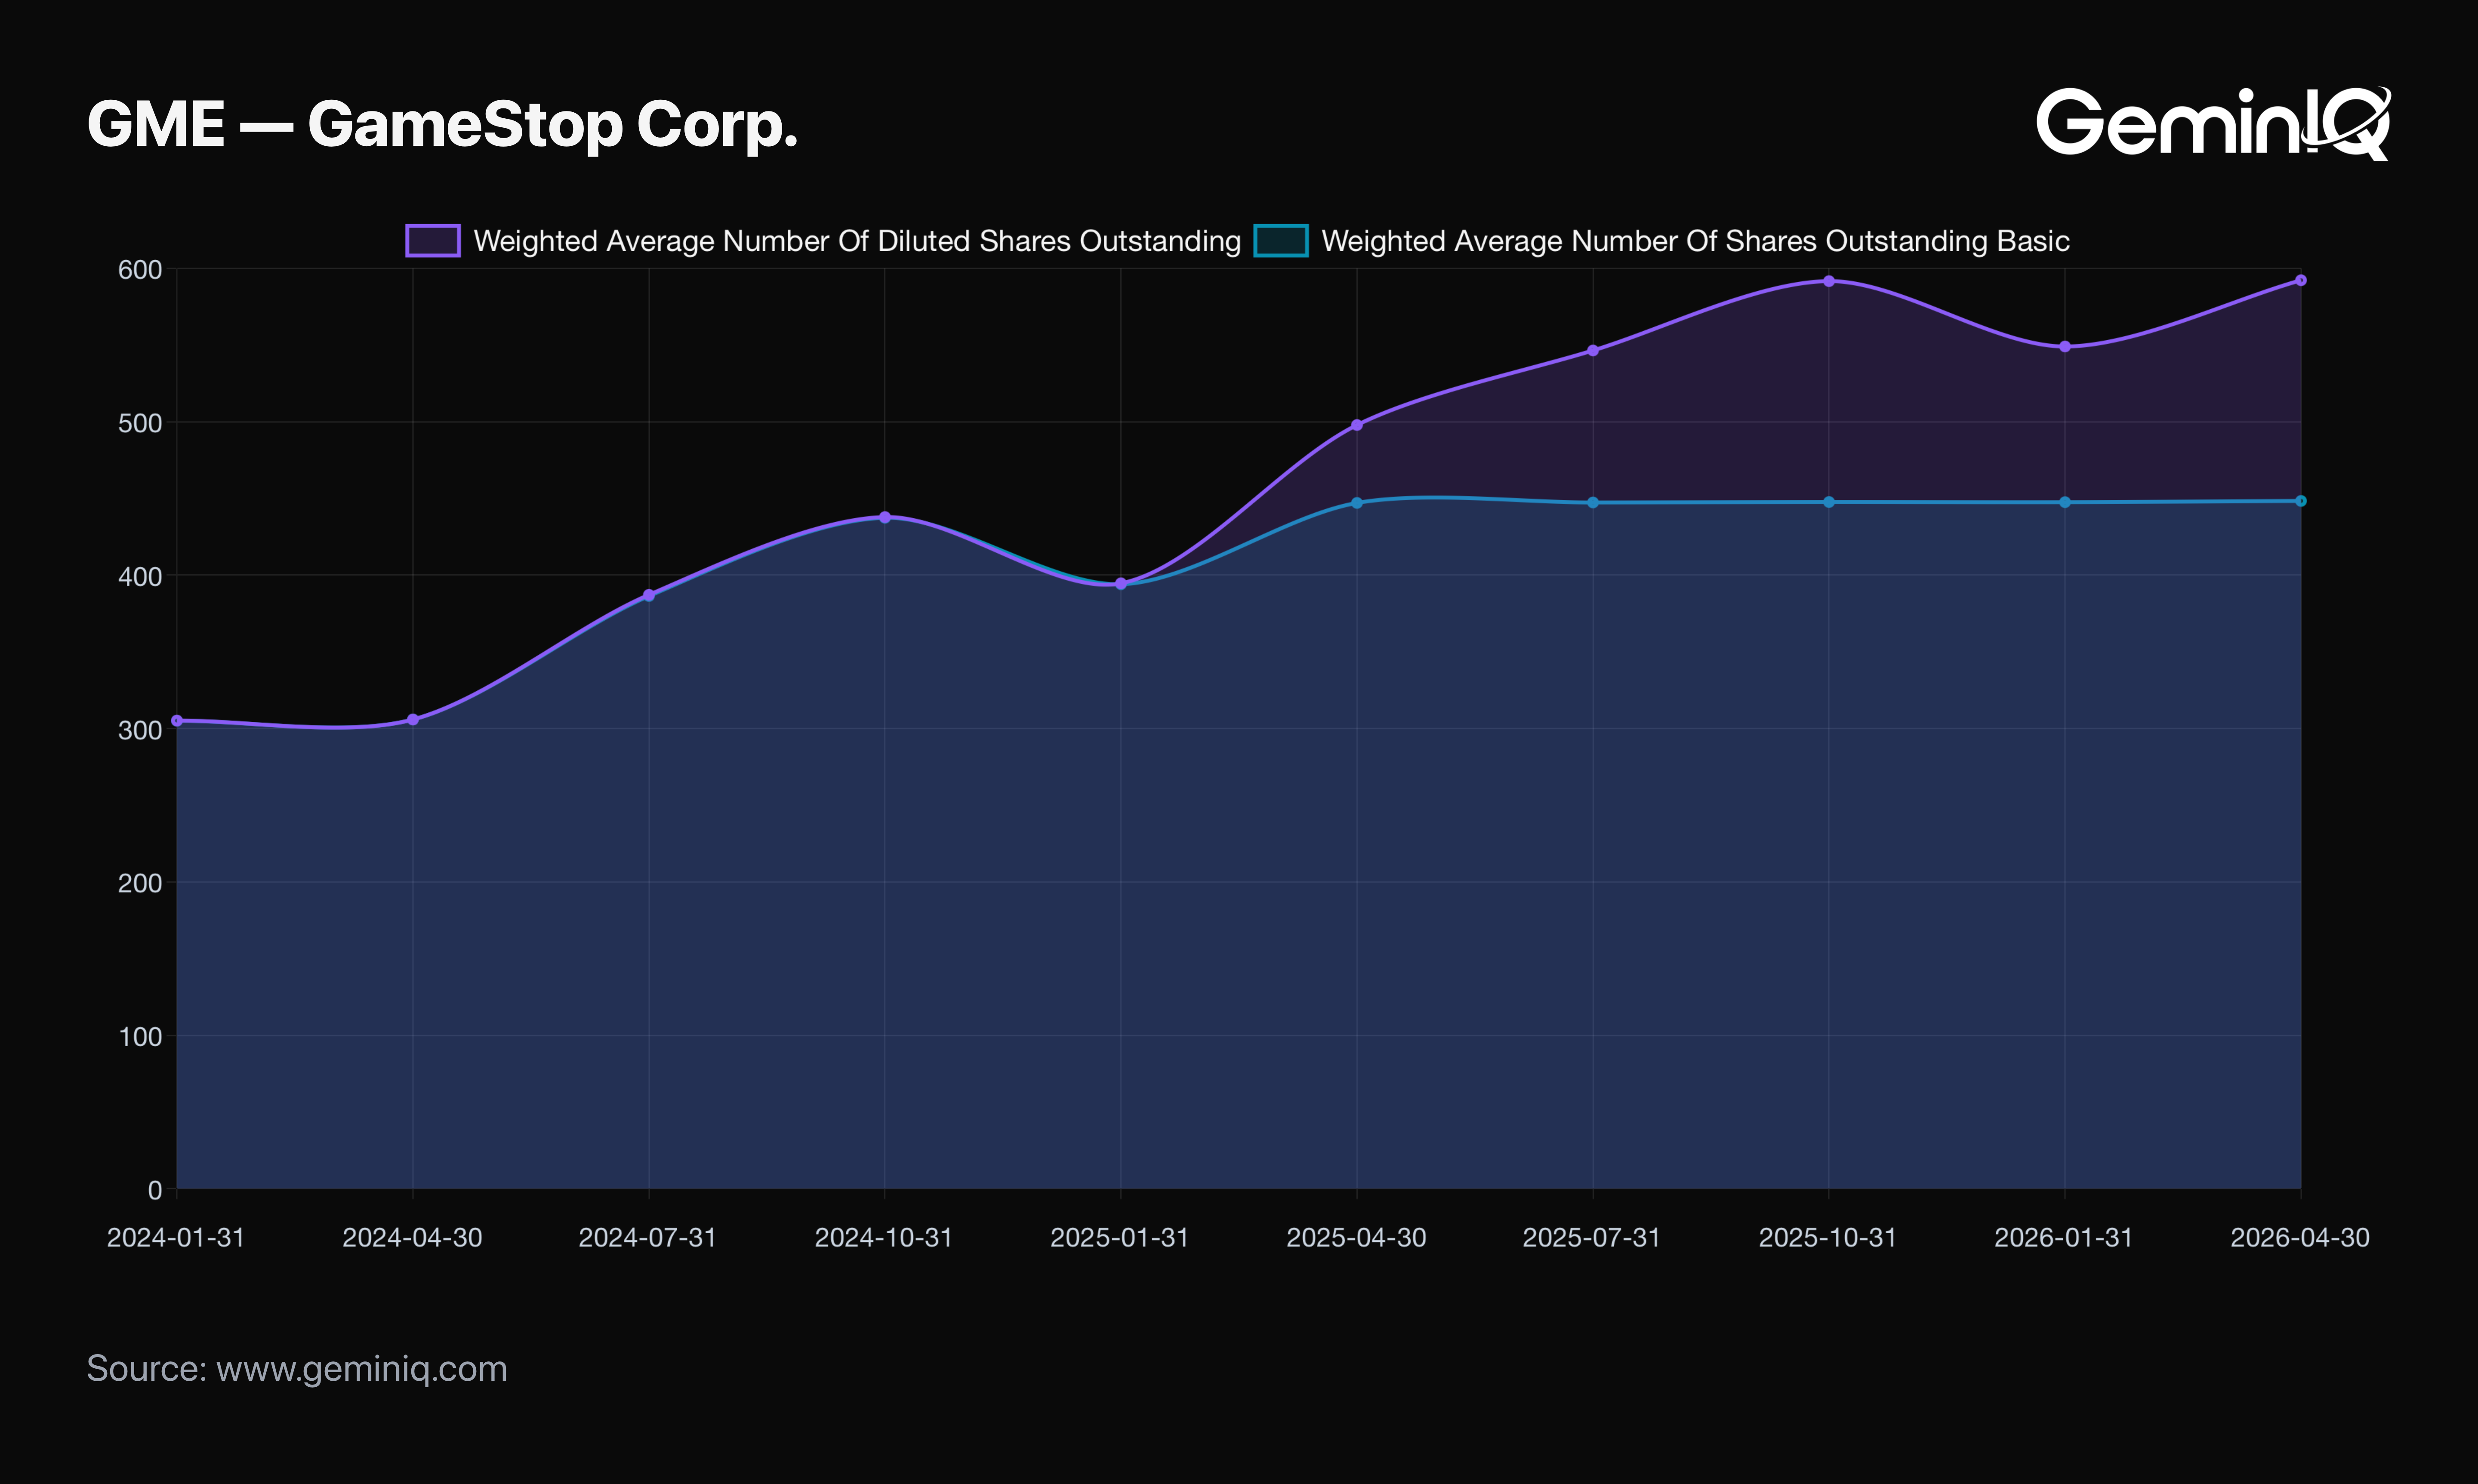Toggle the Diluted Shares Outstanding purple legend swatch
This screenshot has height=1484, width=2478.
pos(433,241)
